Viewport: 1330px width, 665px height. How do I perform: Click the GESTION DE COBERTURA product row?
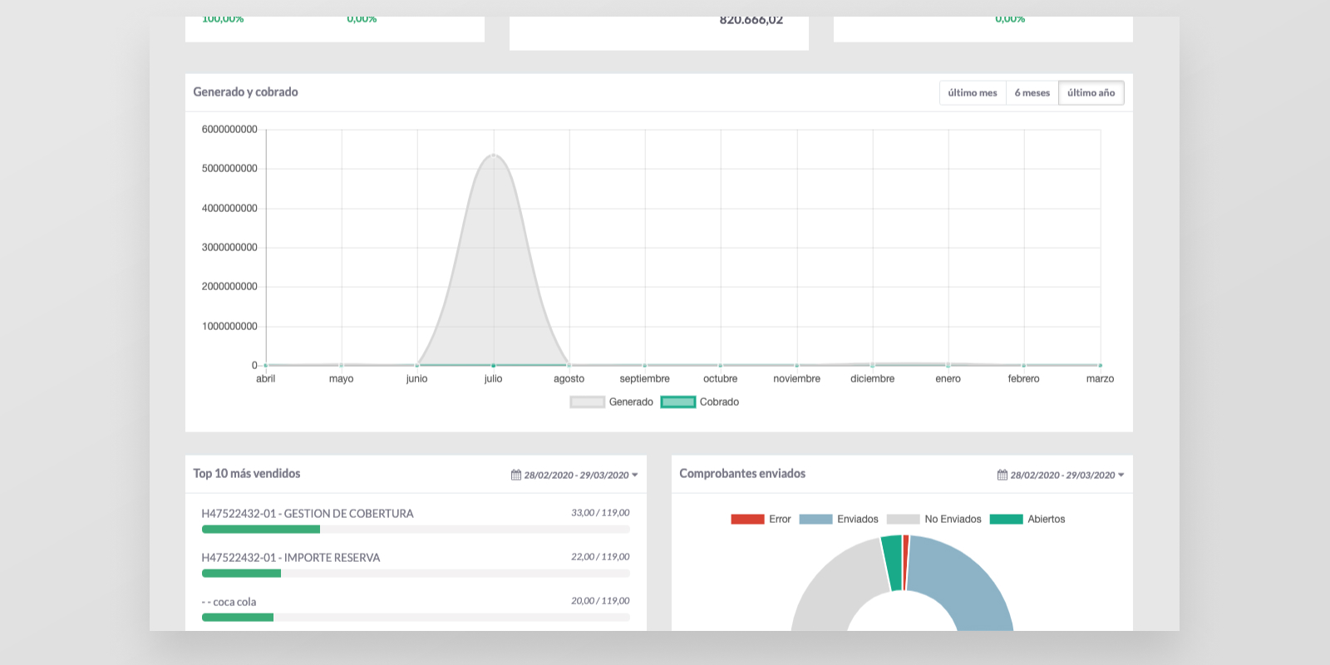click(x=416, y=522)
